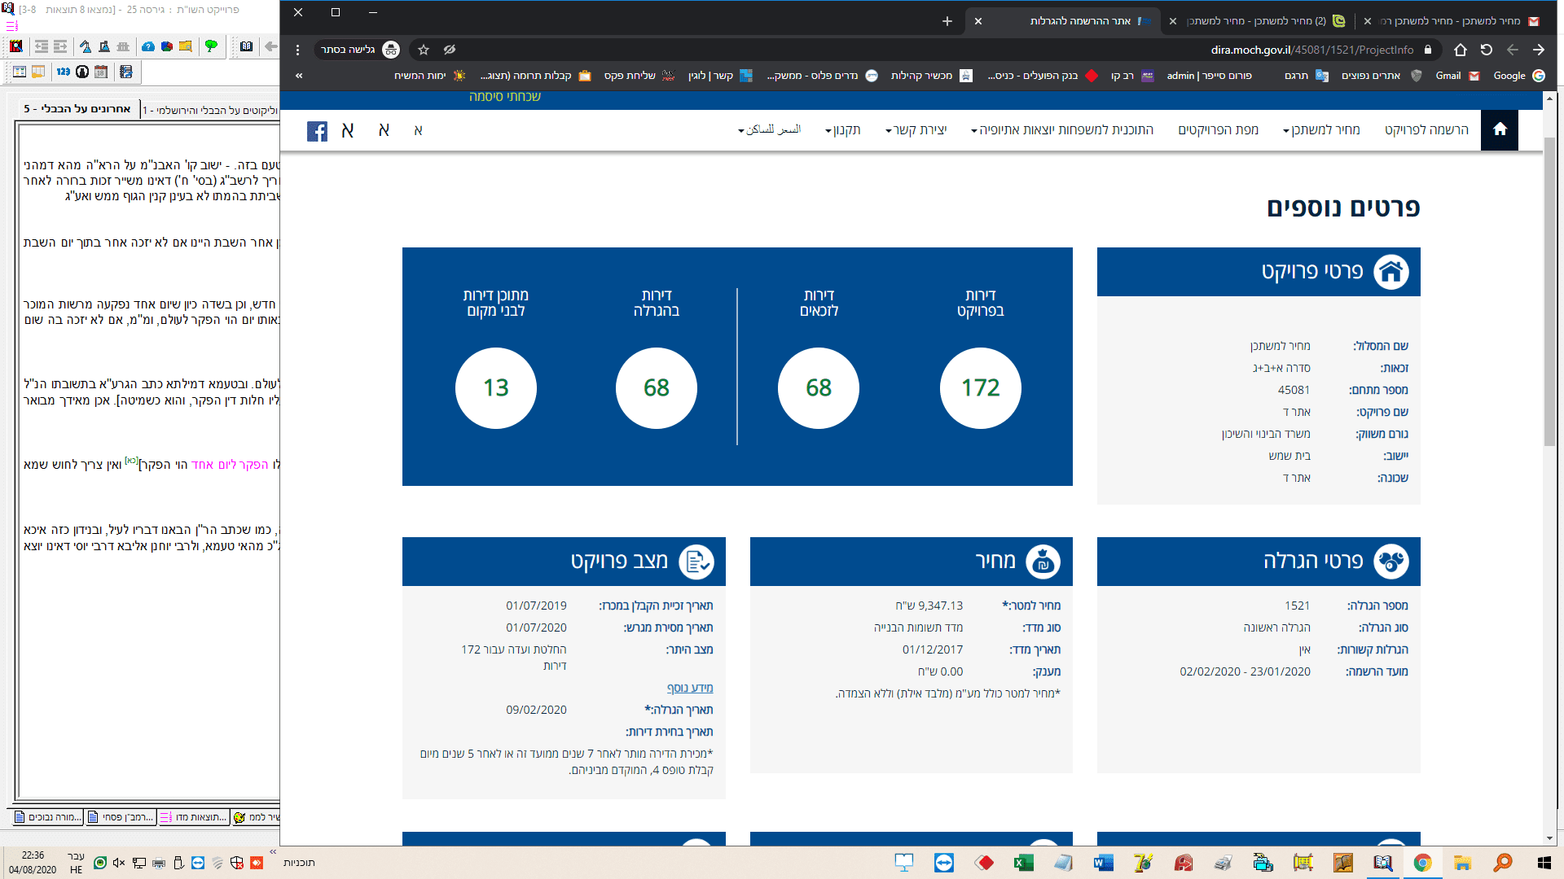The height and width of the screenshot is (879, 1564).
Task: Select the largest font size א
Action: coord(348,131)
